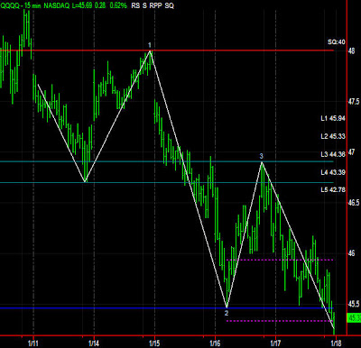Click the 1/16 date on time axis
361x348 pixels.
[x=215, y=343]
